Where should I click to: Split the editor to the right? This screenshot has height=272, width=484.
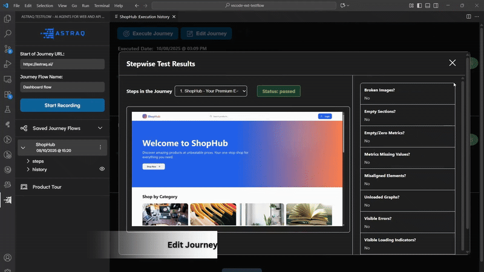(468, 17)
